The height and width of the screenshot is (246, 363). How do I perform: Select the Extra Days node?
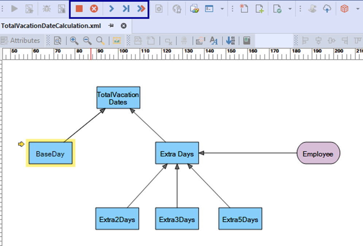pyautogui.click(x=177, y=153)
